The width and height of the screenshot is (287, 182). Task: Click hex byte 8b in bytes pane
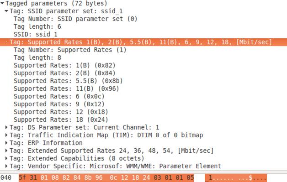tap(88, 177)
